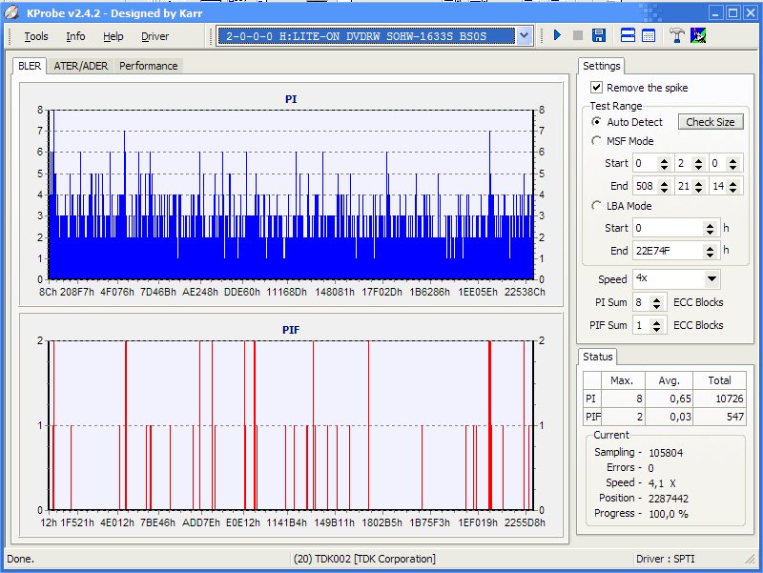Click the PIF average value 0,03
The image size is (763, 573).
pos(680,417)
